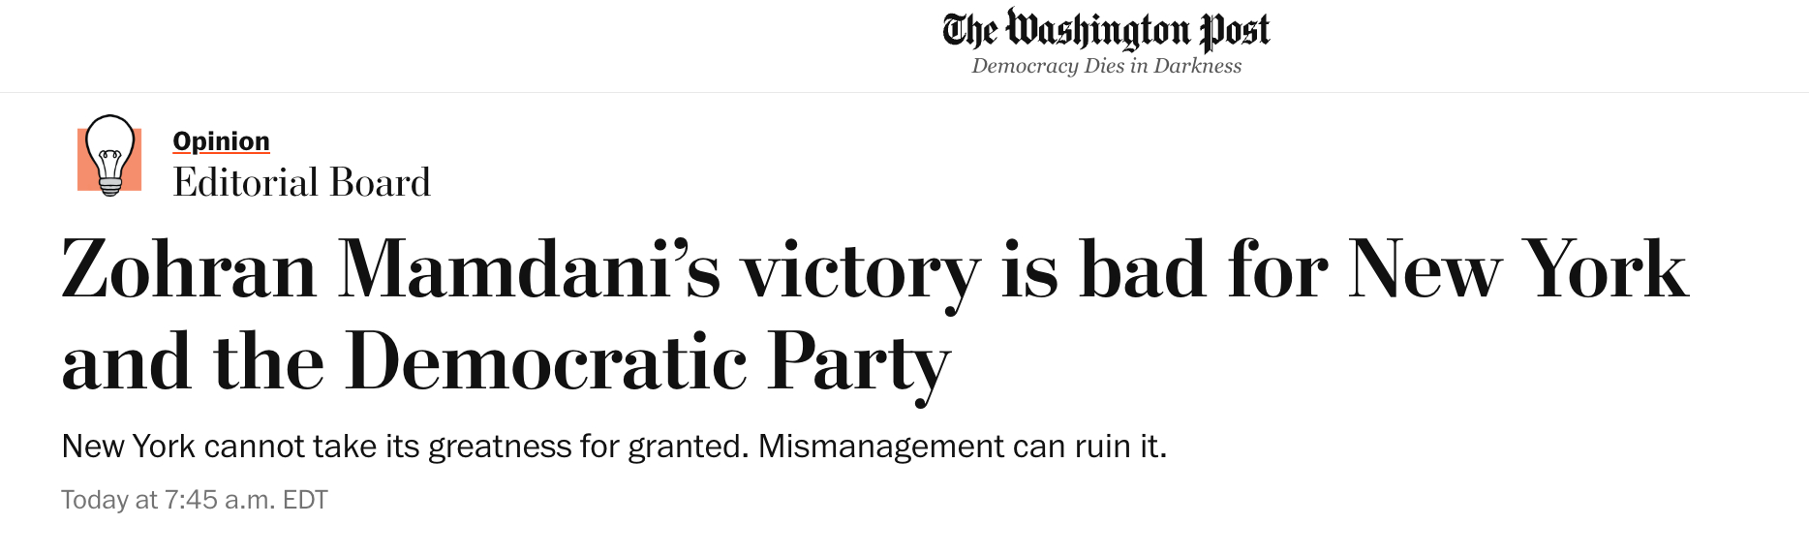Click the "Today at 7:45 a.m. EDT" timestamp

(x=195, y=500)
